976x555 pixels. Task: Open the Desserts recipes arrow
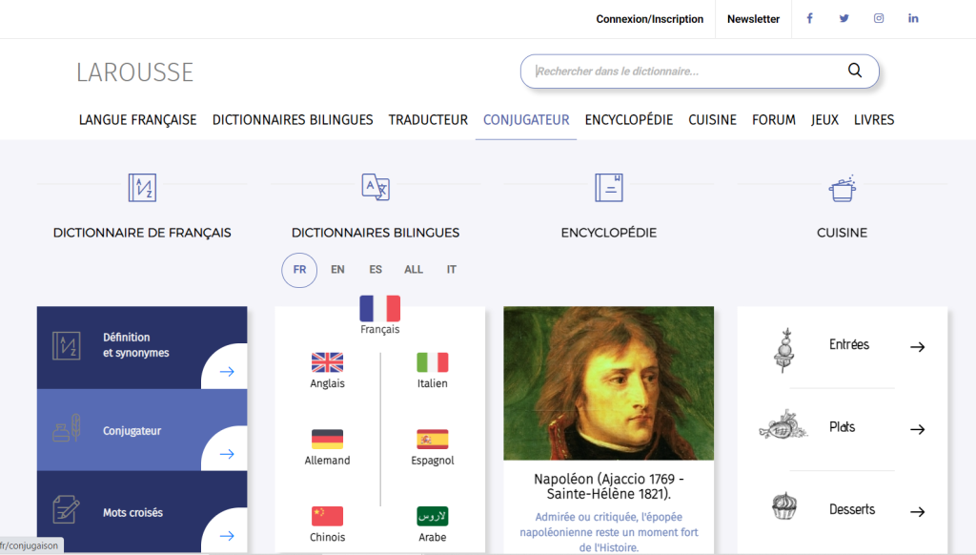tap(917, 512)
